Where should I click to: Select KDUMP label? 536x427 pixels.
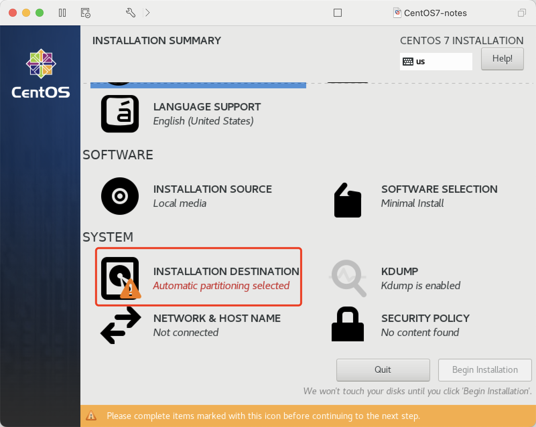[400, 271]
